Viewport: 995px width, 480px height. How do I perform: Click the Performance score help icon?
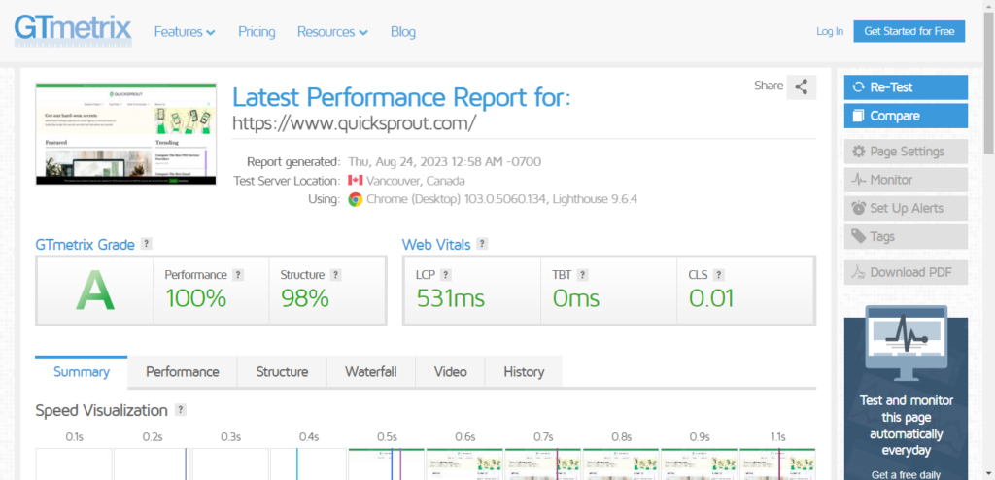pyautogui.click(x=238, y=275)
